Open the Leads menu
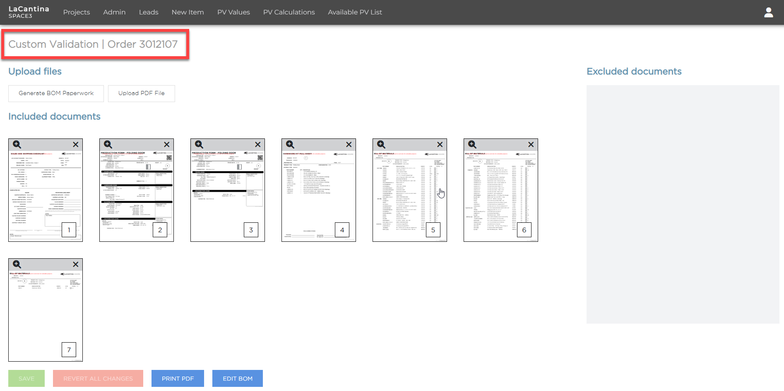Screen dimensions: 784x391 149,12
